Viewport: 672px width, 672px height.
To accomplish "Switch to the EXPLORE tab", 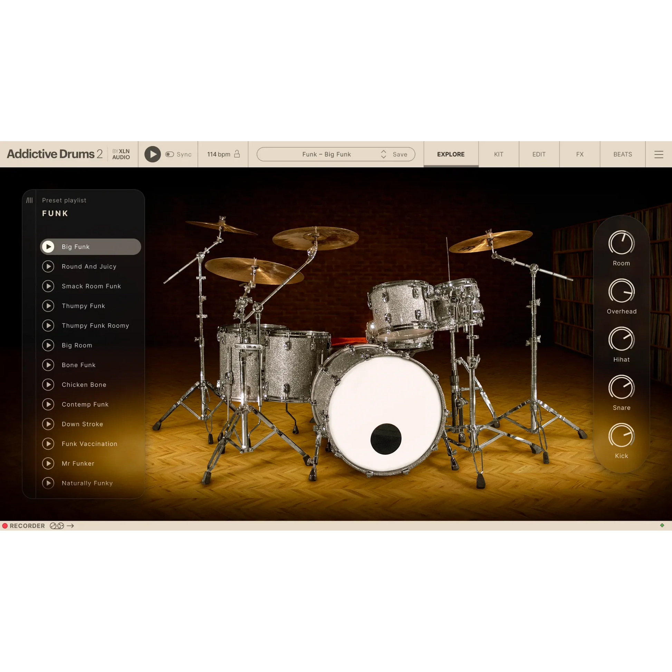I will tap(451, 154).
